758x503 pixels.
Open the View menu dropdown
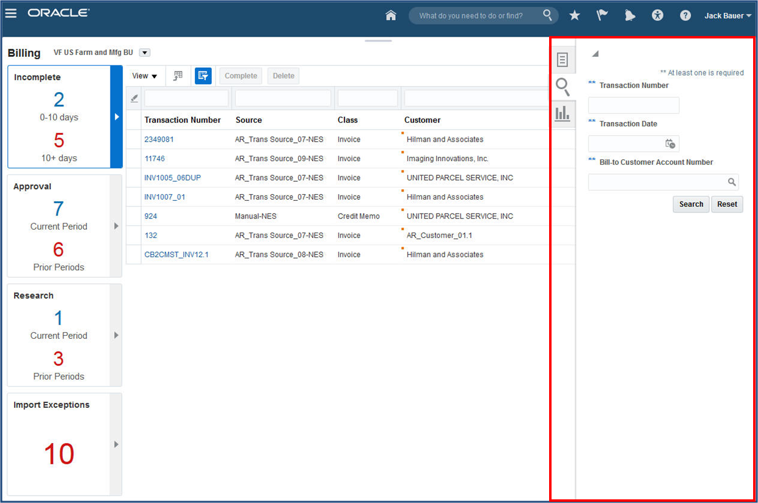[x=145, y=76]
